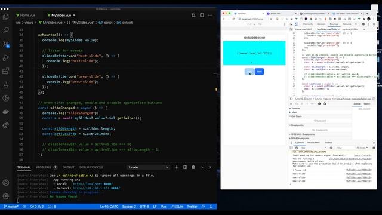Open the Local localhost URL in terminal
Screen dimensions: 382x215
(93, 184)
